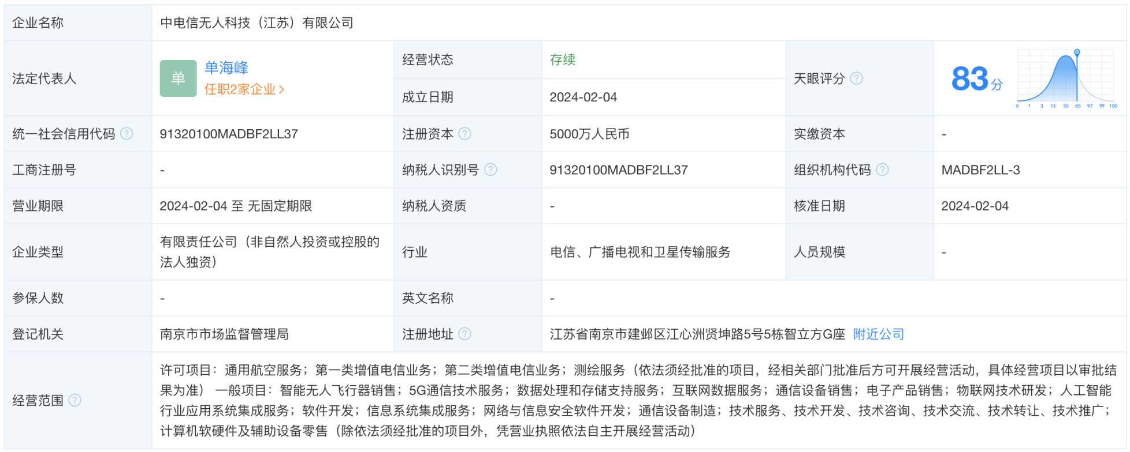
Task: Click the 成立日期 label cell
Action: click(468, 97)
